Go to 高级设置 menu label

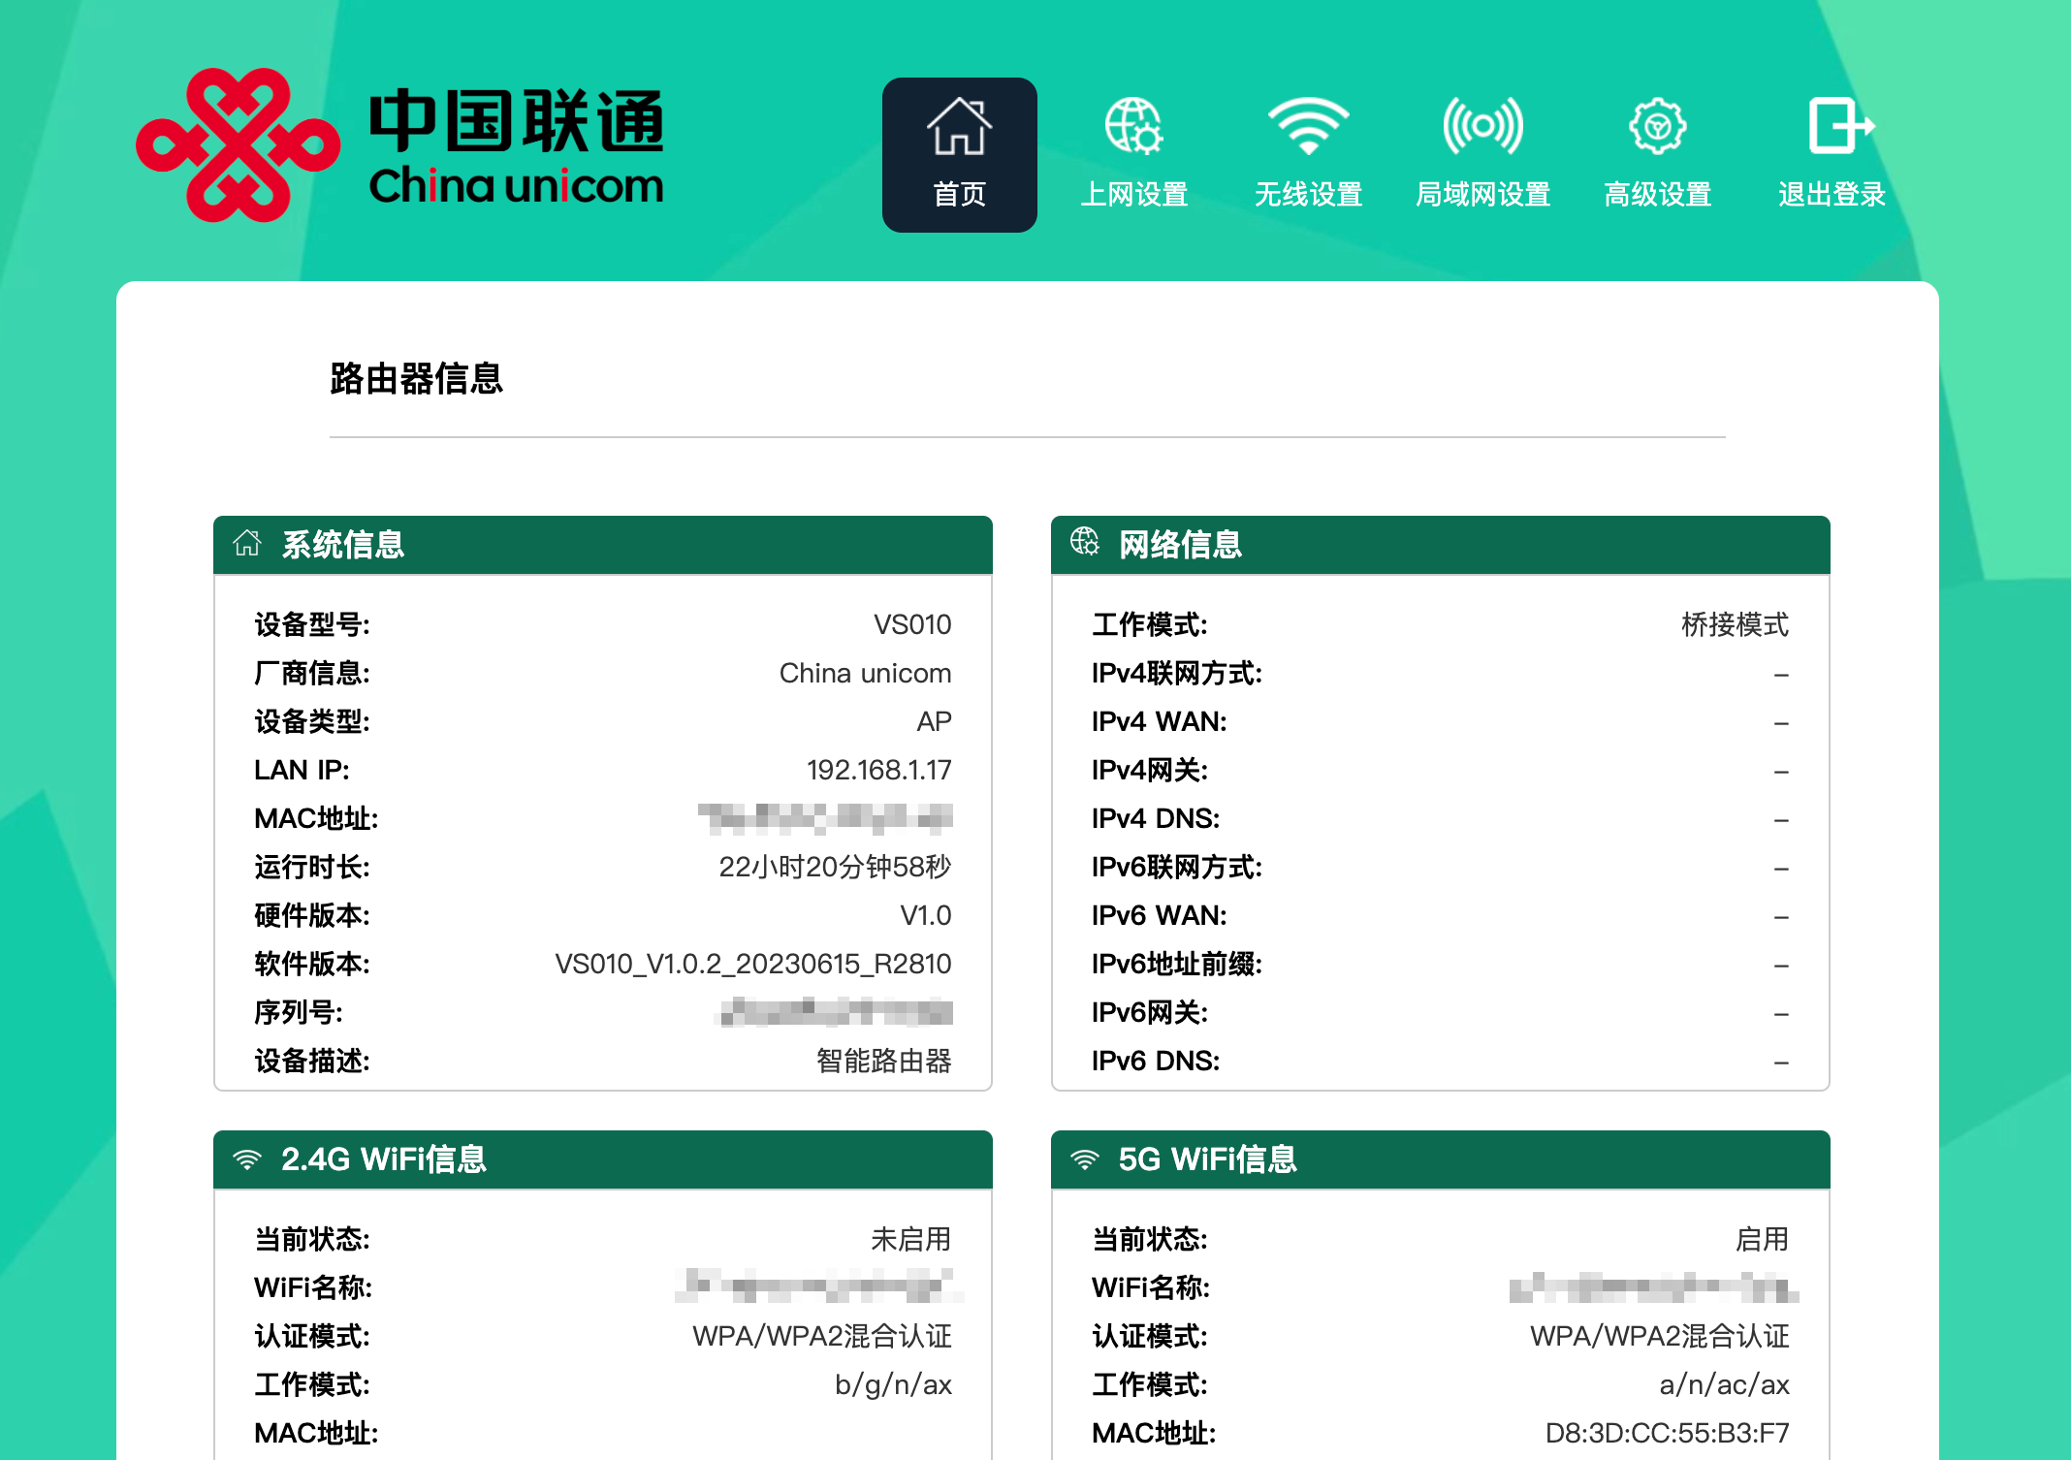point(1657,194)
